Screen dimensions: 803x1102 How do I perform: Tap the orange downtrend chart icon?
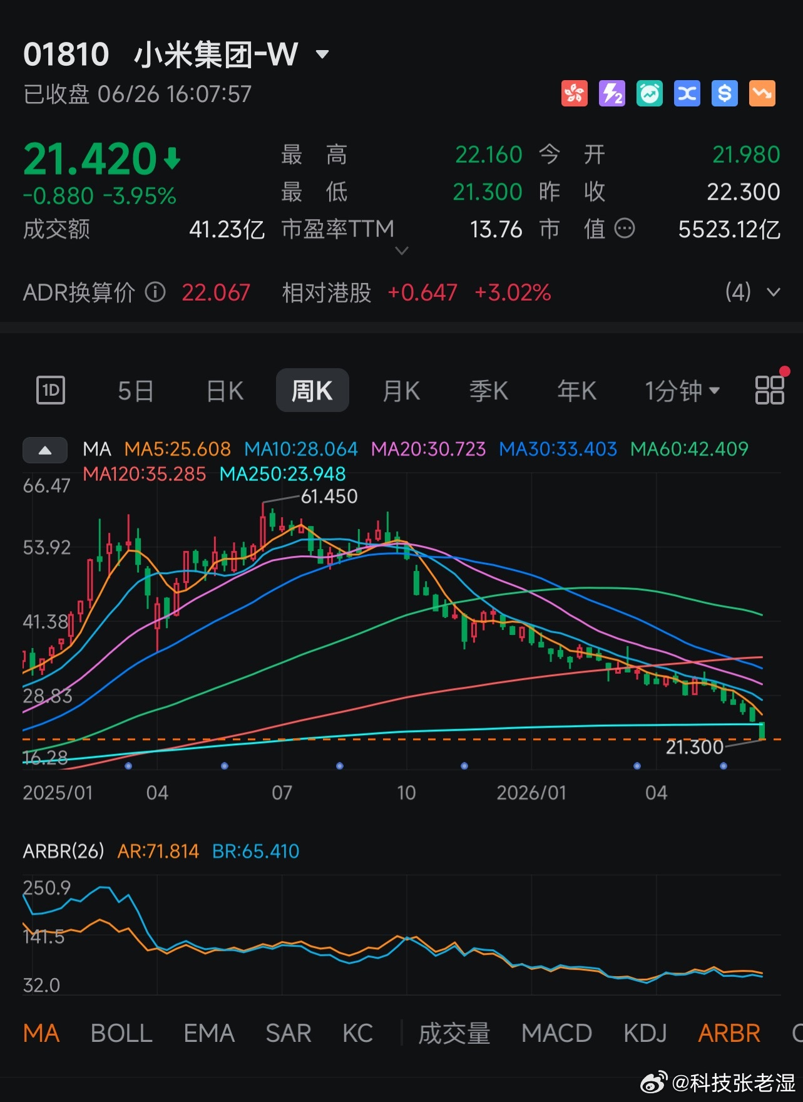pos(762,94)
